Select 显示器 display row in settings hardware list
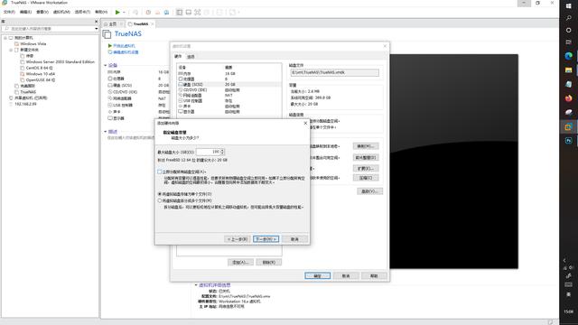This screenshot has height=325, width=578. point(228,112)
